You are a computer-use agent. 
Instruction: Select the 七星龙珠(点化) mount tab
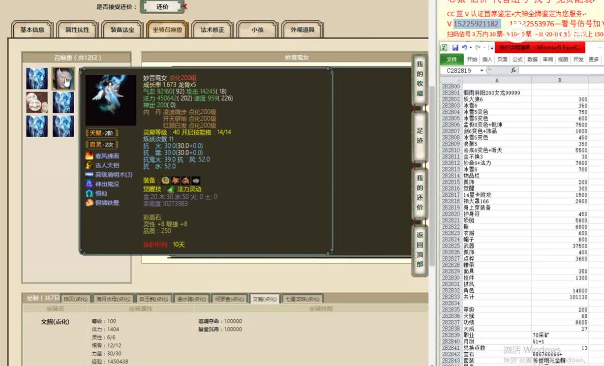(303, 299)
